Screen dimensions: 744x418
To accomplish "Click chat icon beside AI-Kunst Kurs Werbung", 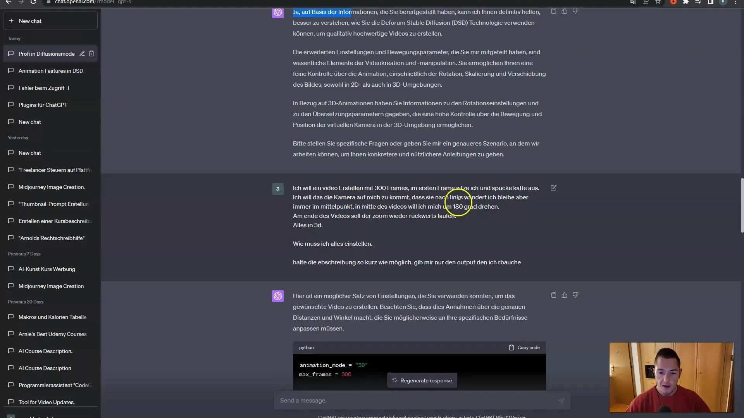I will tap(11, 269).
